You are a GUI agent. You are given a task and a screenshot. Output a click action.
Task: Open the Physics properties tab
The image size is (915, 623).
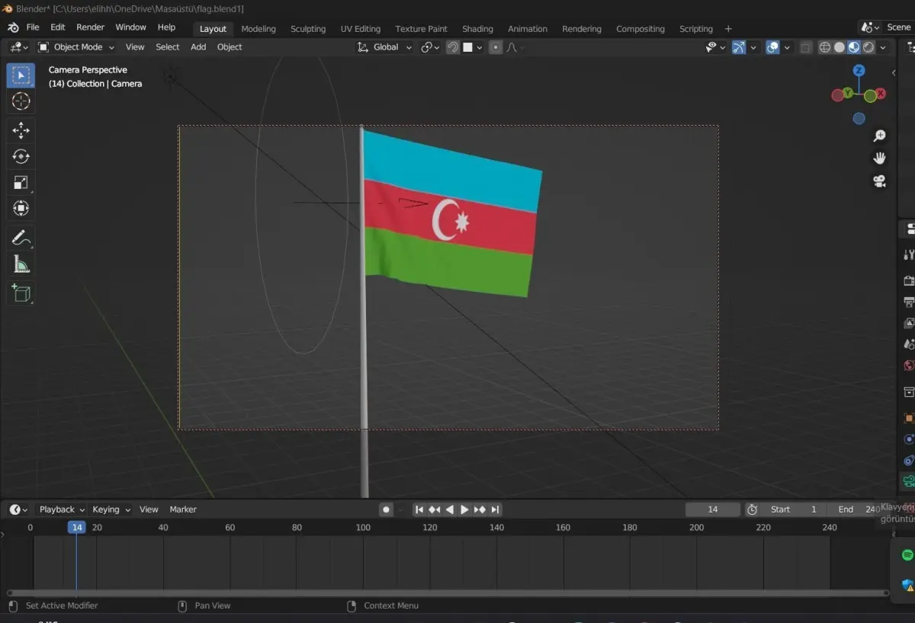(x=907, y=439)
